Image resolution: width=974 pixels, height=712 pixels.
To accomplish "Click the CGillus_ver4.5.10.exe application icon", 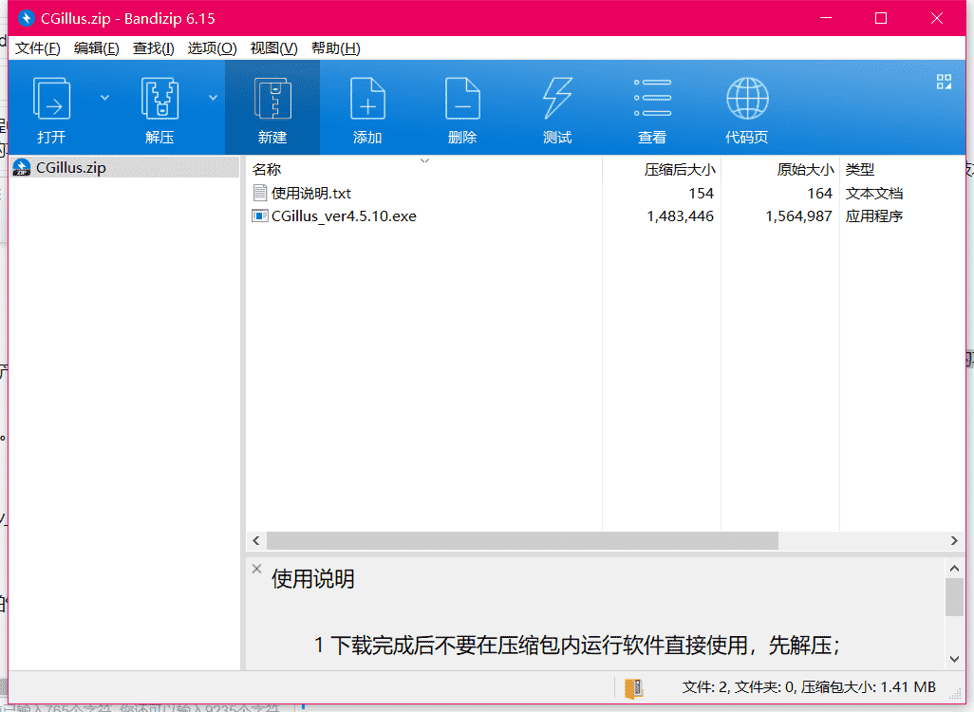I will 260,216.
